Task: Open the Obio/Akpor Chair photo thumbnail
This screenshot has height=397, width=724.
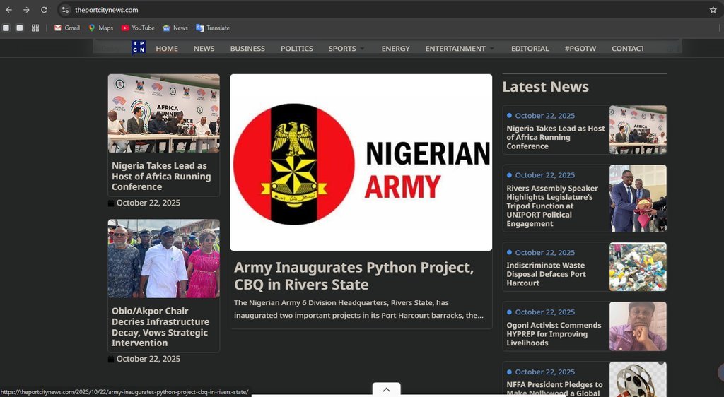Action: click(164, 259)
